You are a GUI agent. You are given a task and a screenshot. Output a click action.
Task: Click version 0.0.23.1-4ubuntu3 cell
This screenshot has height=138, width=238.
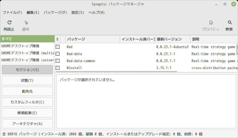(x=172, y=47)
